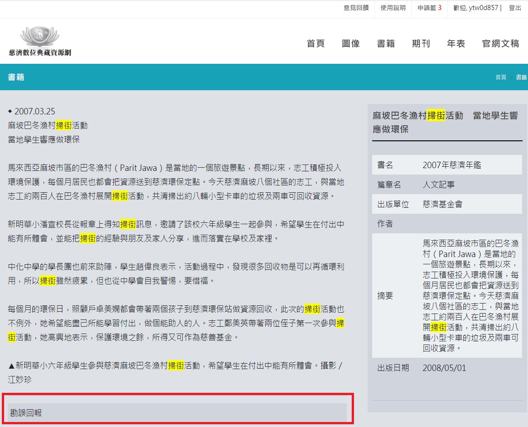Click the 書名 field label
The height and width of the screenshot is (427, 528).
pyautogui.click(x=385, y=165)
